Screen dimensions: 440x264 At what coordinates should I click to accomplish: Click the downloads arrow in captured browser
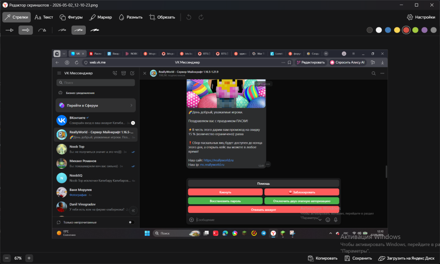coord(382,62)
